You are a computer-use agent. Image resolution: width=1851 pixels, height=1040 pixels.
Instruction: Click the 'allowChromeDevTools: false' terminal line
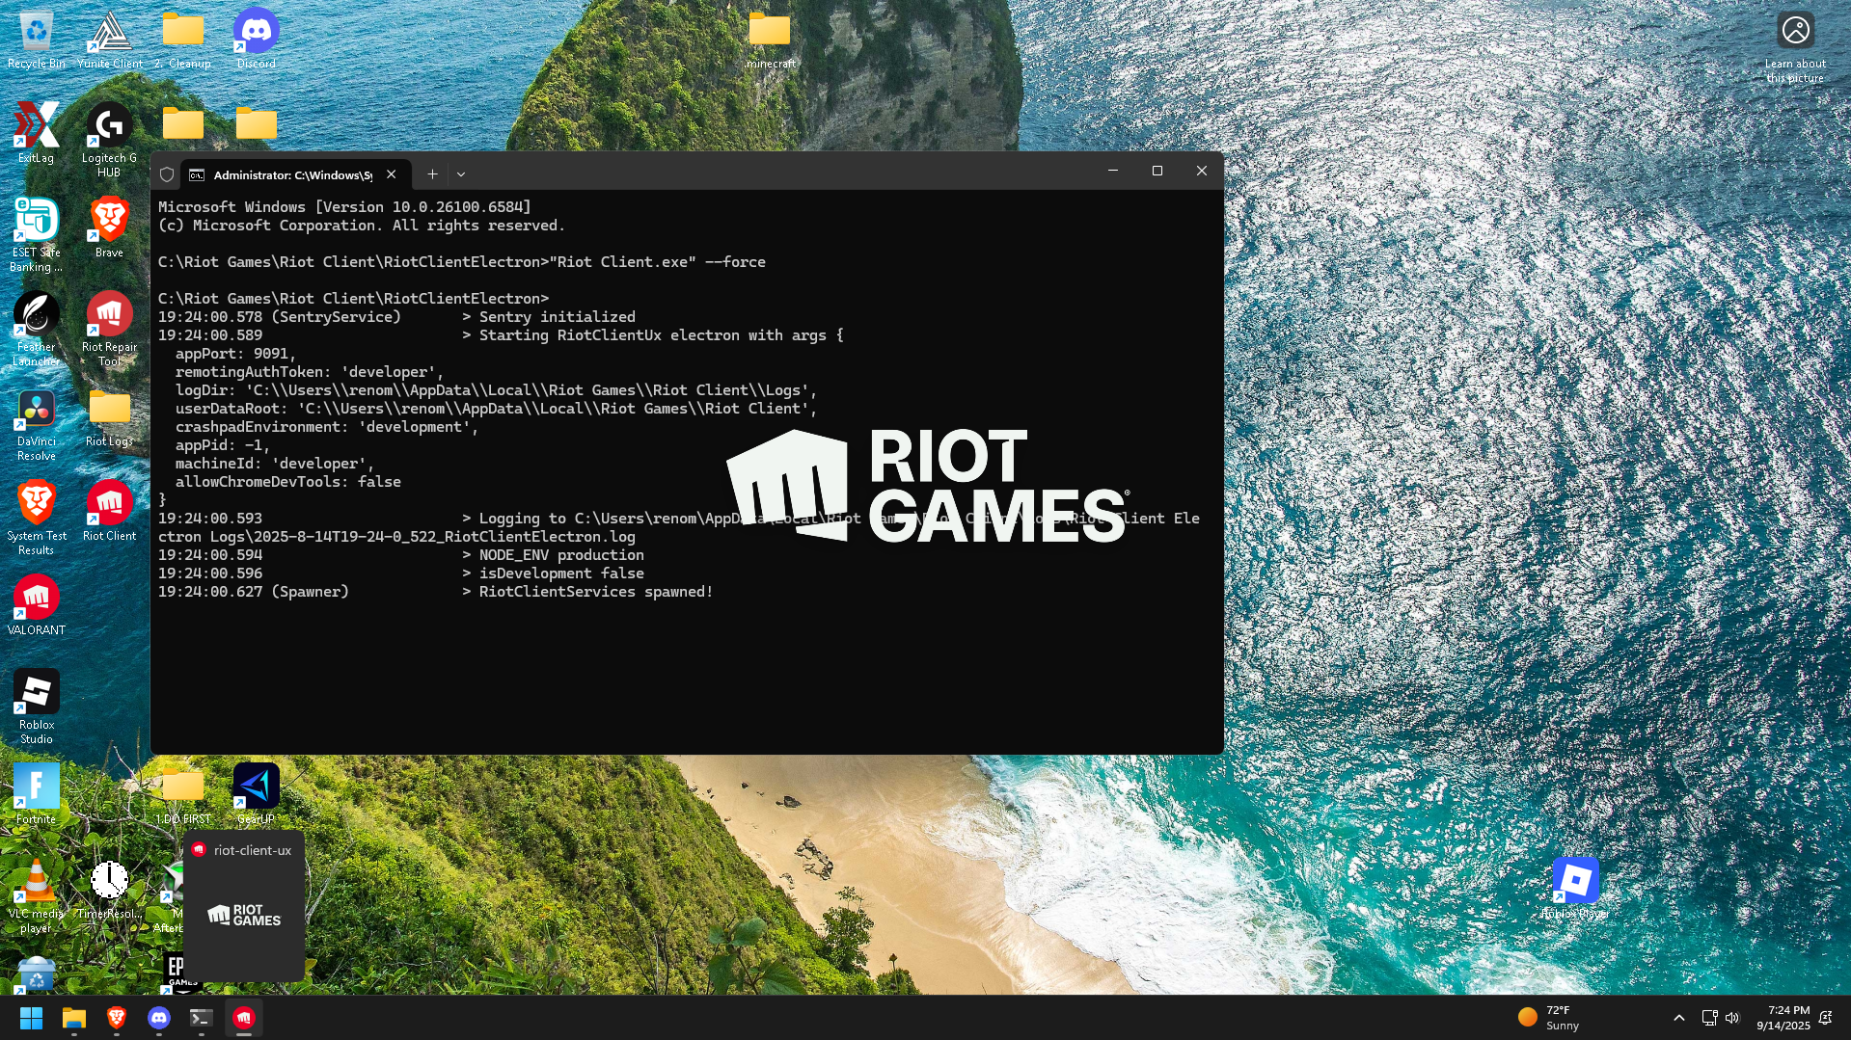[288, 482]
